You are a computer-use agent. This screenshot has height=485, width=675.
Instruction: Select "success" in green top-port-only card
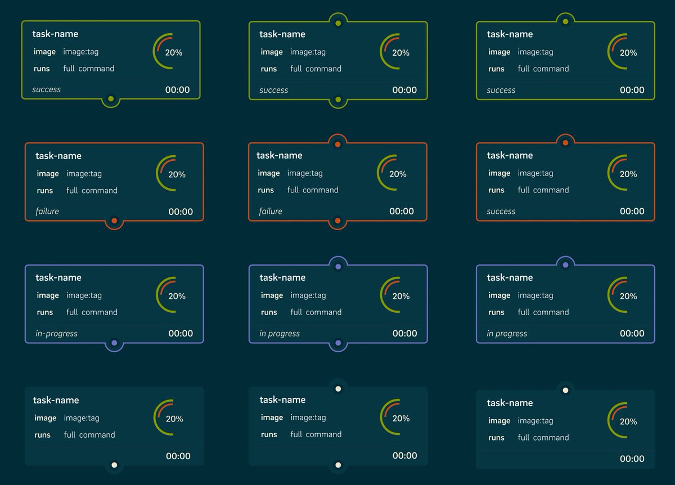tap(501, 90)
